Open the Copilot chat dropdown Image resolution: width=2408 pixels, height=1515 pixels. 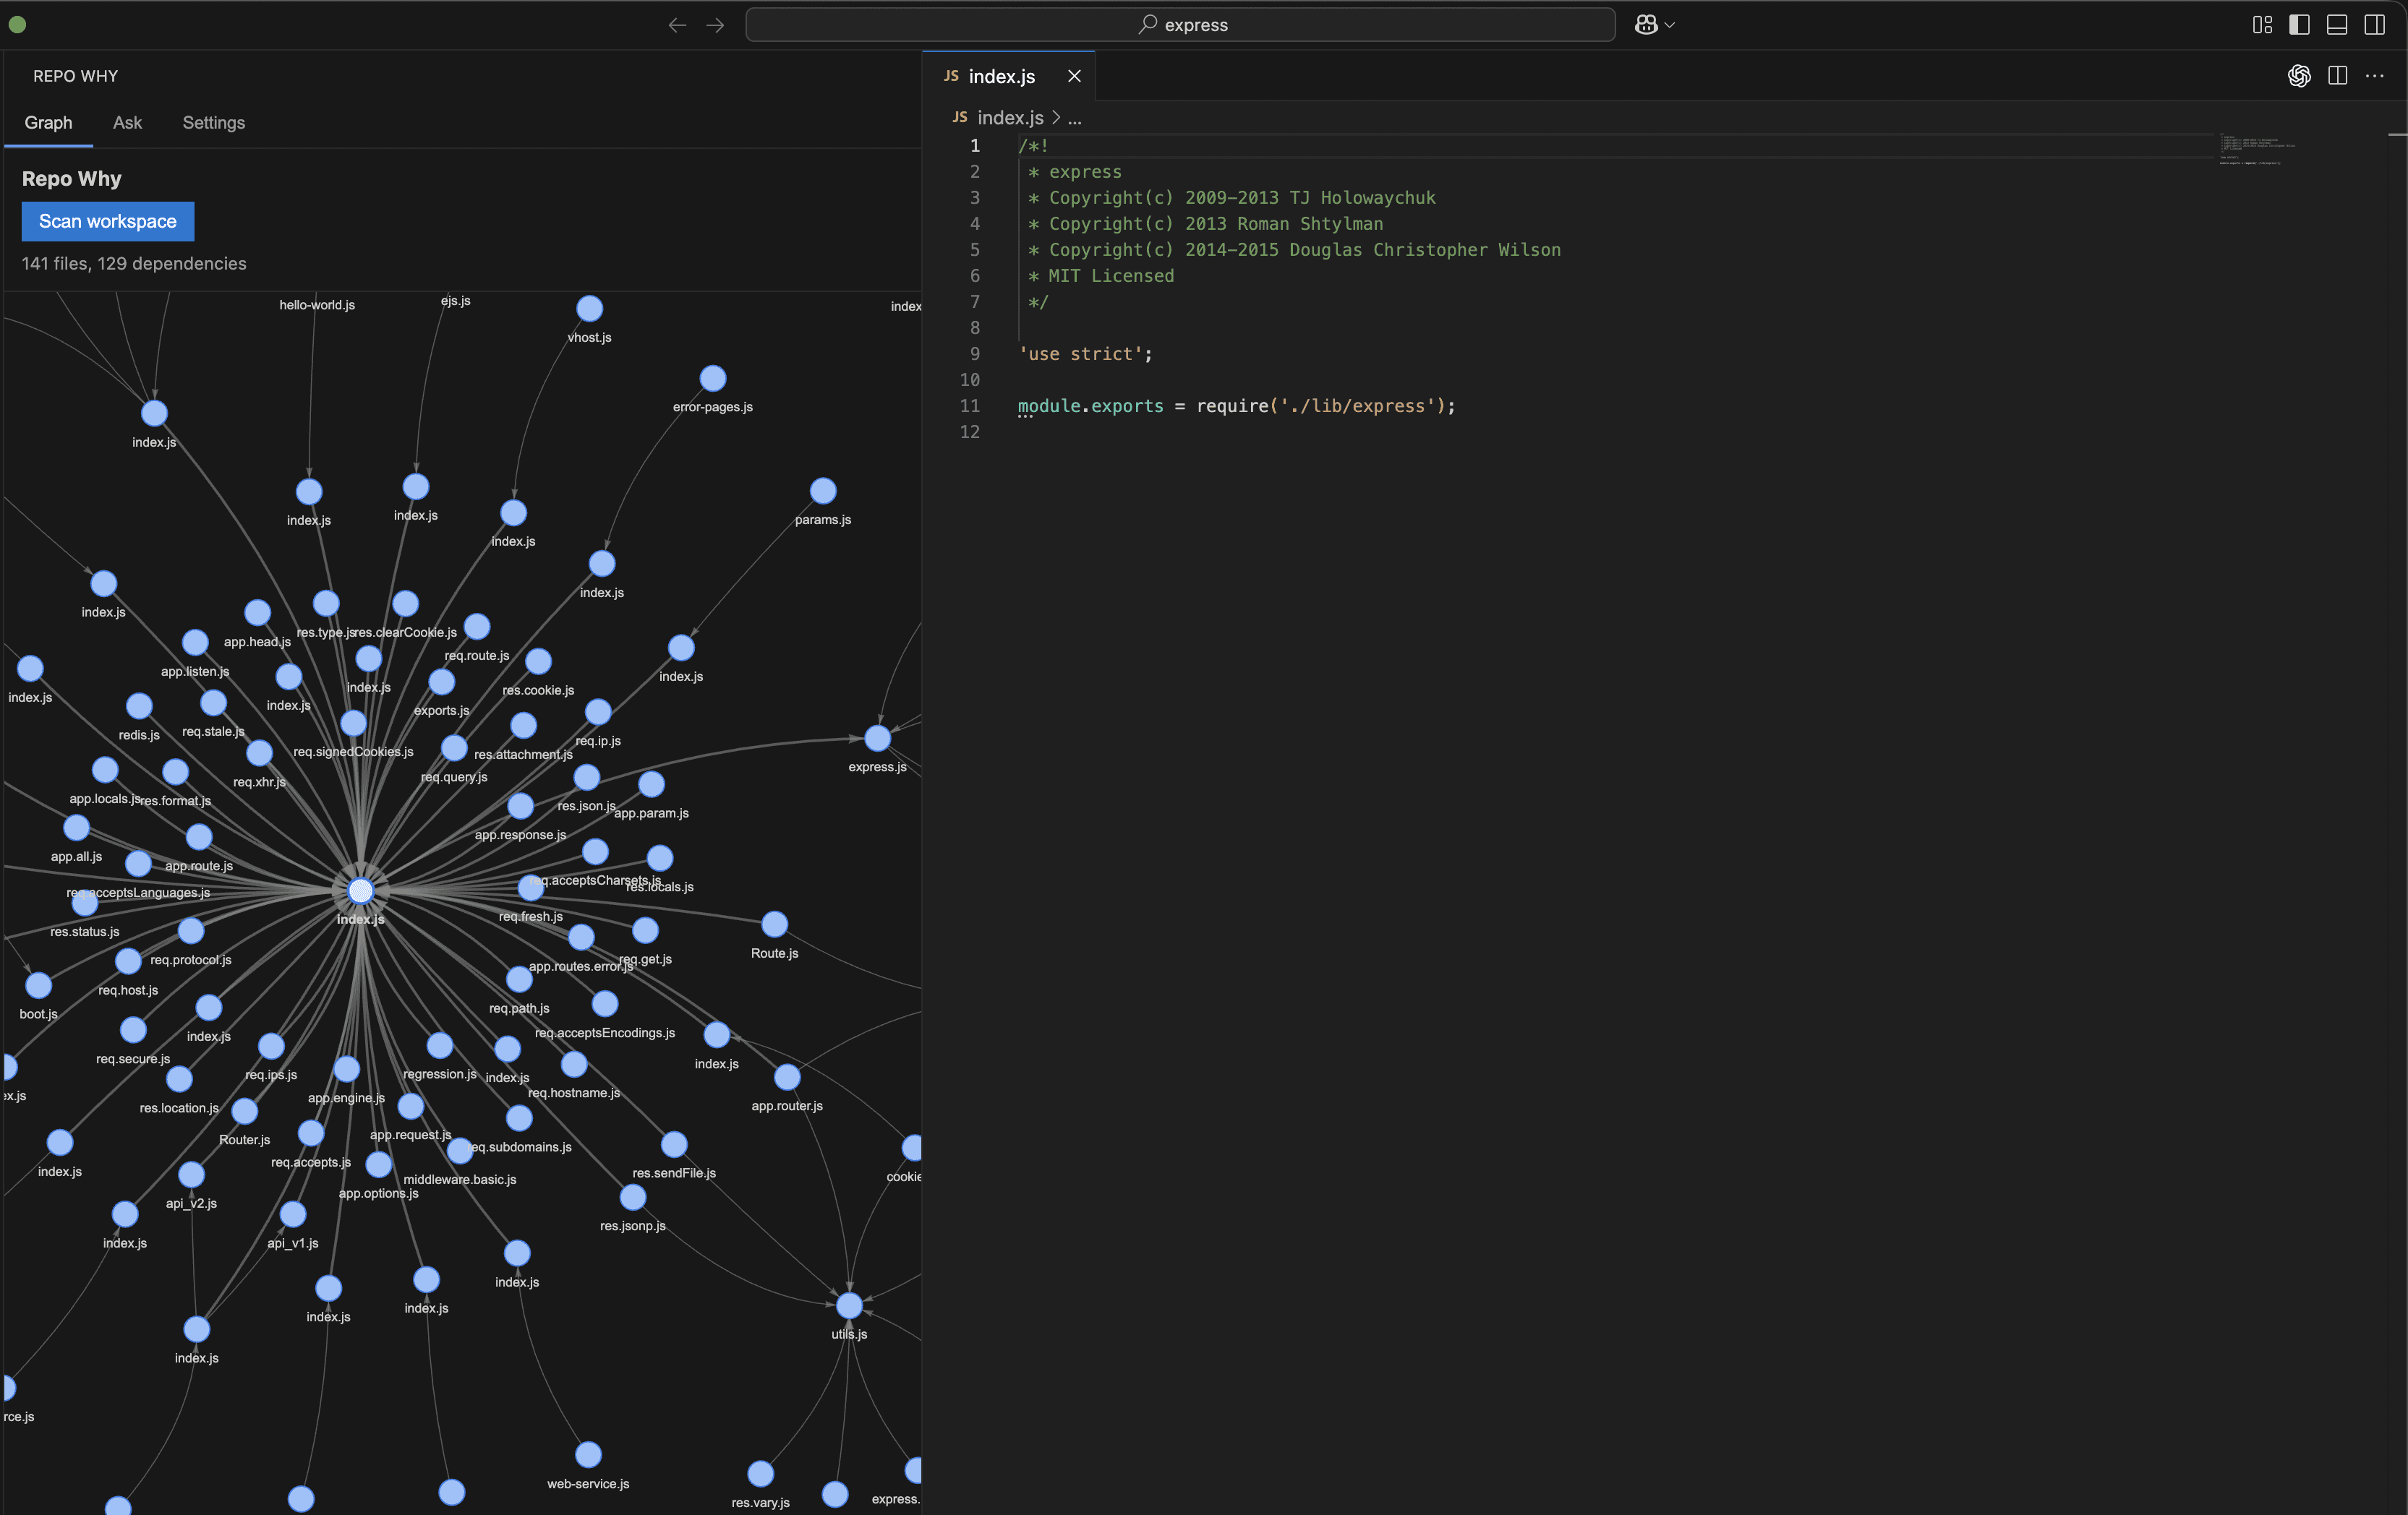click(1655, 25)
